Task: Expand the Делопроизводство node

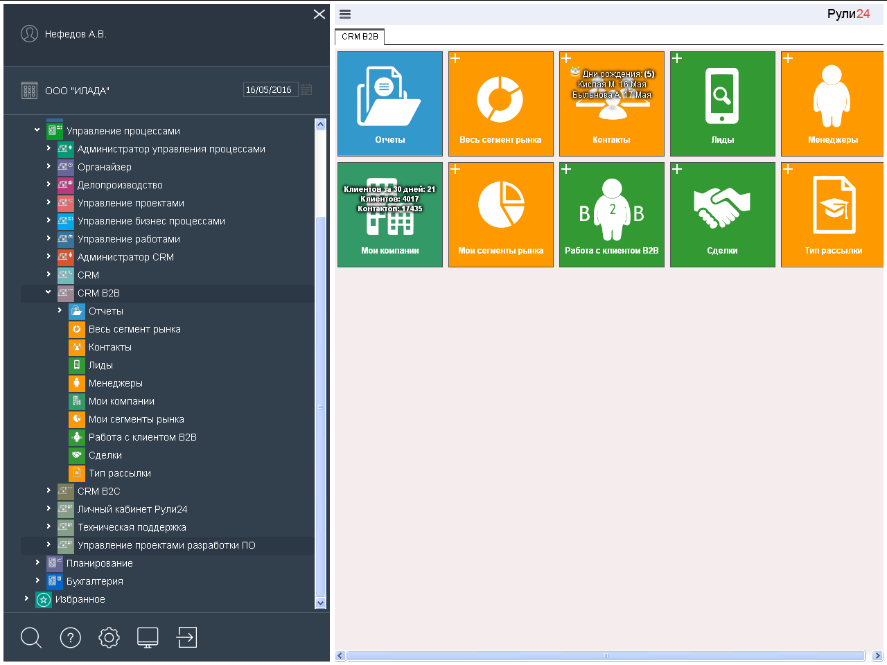Action: click(x=49, y=184)
